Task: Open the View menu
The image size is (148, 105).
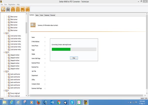Action: pyautogui.click(x=6, y=4)
